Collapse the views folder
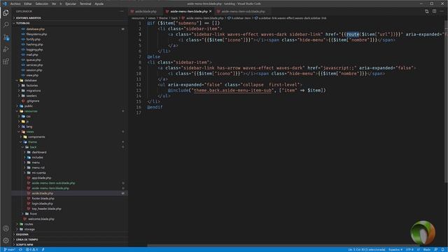Image resolution: width=448 pixels, height=252 pixels. coord(30,132)
